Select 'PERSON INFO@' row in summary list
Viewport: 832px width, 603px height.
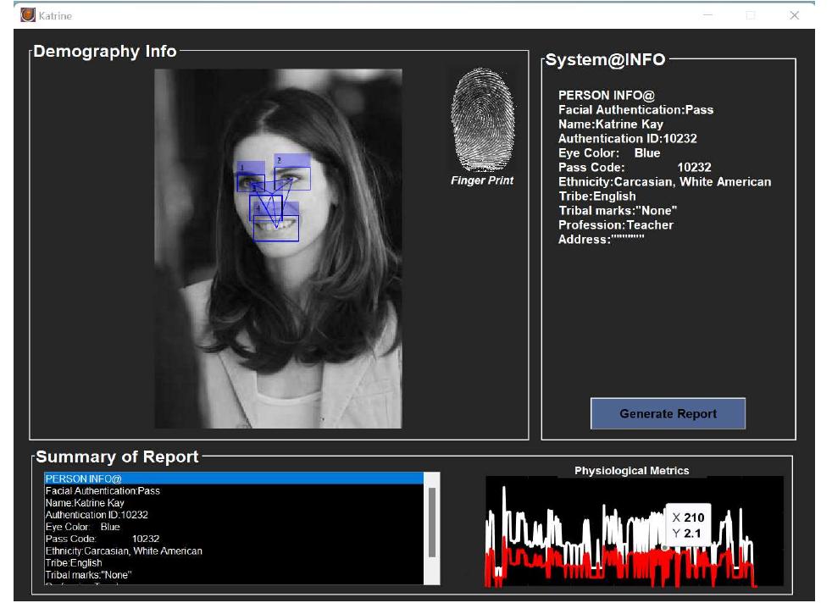pos(234,479)
